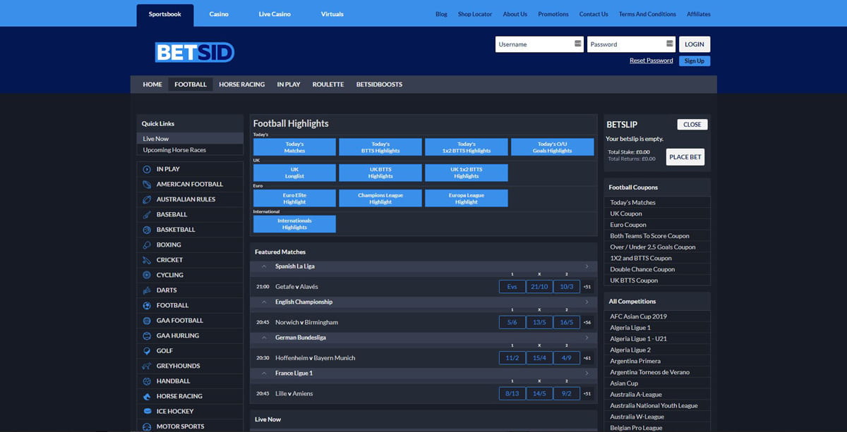This screenshot has height=432, width=847.
Task: Click the Football ball icon in sidebar
Action: [147, 305]
